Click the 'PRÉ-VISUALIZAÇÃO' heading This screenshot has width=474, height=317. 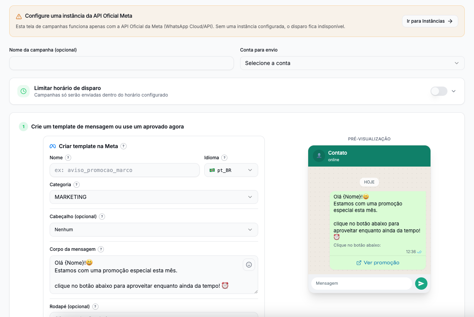click(x=369, y=139)
